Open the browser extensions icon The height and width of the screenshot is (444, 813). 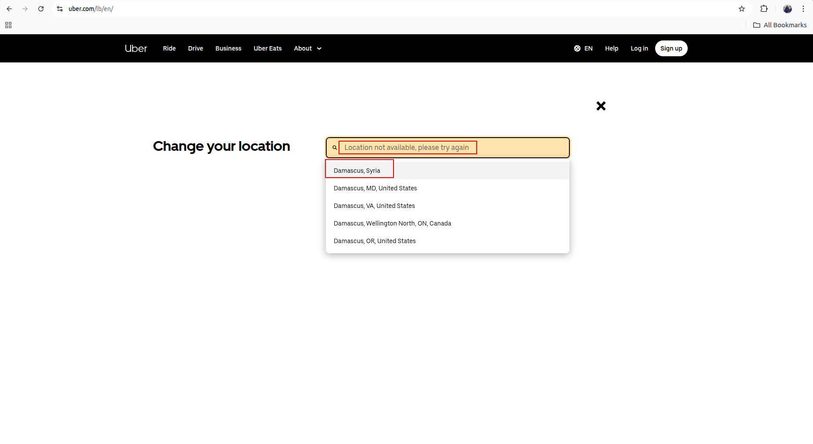pos(764,9)
